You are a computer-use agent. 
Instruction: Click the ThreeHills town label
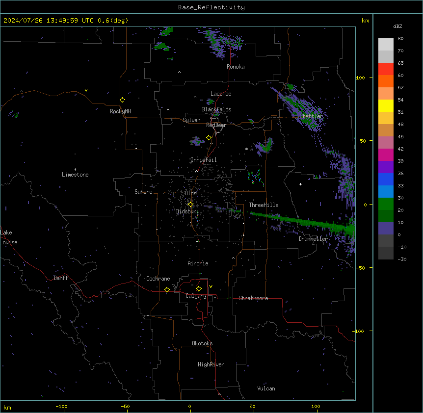point(264,205)
